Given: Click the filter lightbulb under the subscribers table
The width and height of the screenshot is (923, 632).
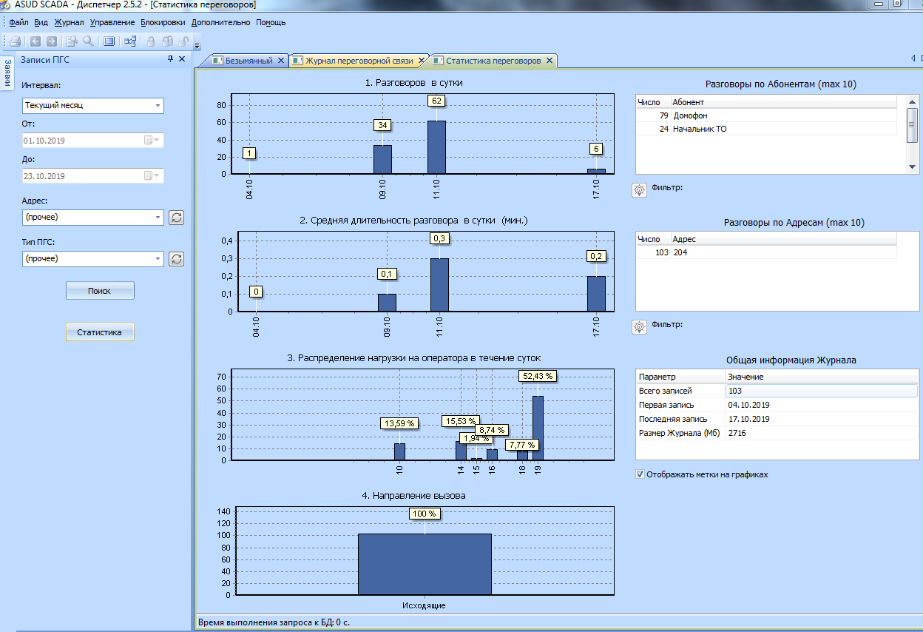Looking at the screenshot, I should [x=640, y=189].
